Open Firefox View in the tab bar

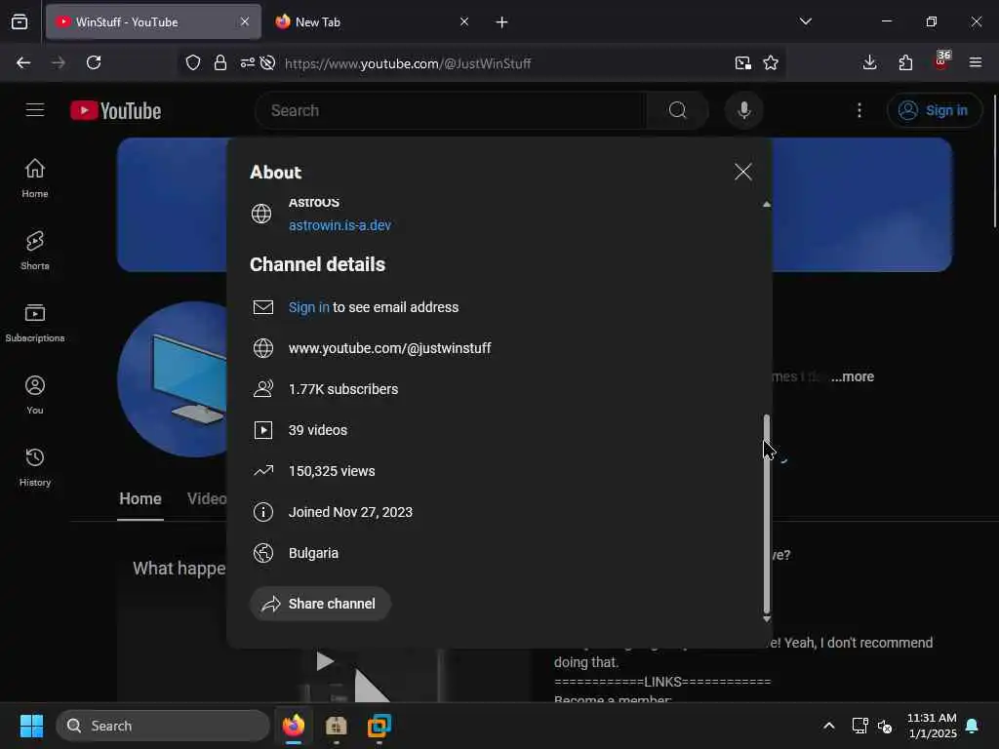coord(20,21)
